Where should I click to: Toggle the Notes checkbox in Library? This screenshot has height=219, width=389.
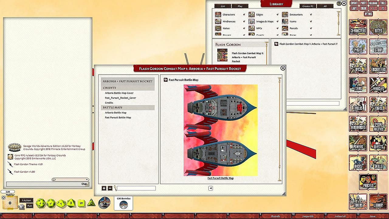coord(244,28)
